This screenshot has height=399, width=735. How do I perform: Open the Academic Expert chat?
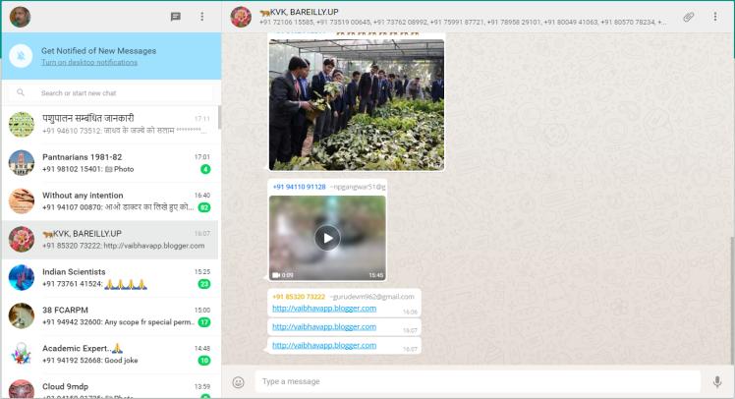[110, 355]
